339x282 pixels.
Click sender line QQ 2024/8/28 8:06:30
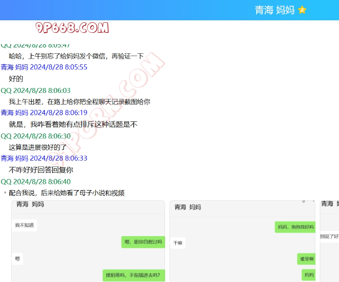36,136
